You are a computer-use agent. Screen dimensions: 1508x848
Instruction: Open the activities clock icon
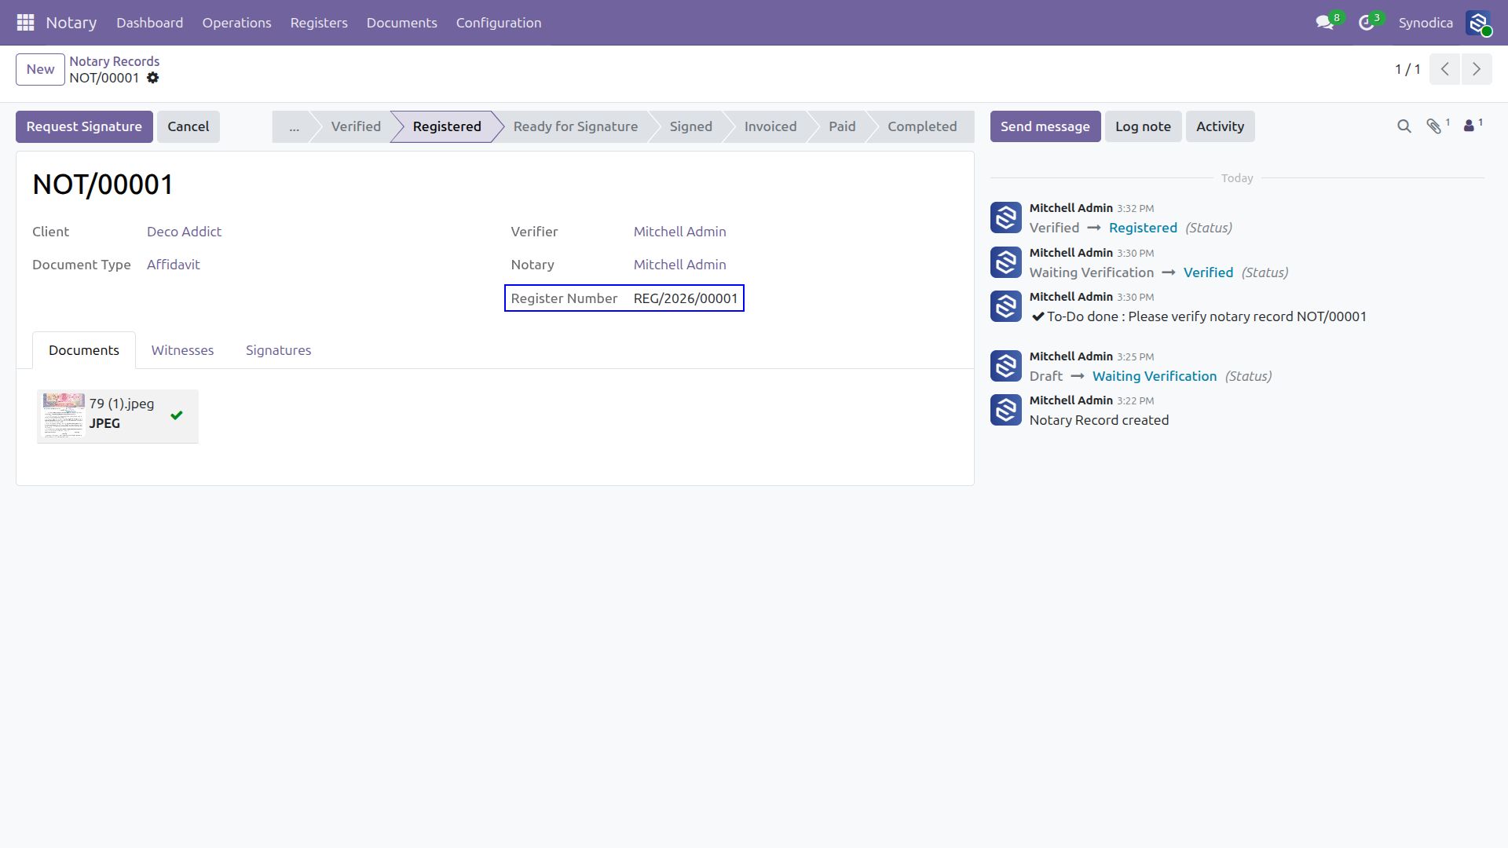pos(1367,23)
